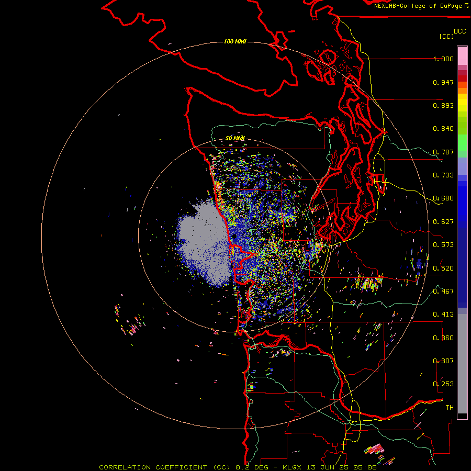Click the 0.413 legend value
Image resolution: width=471 pixels, height=471 pixels.
(x=443, y=315)
